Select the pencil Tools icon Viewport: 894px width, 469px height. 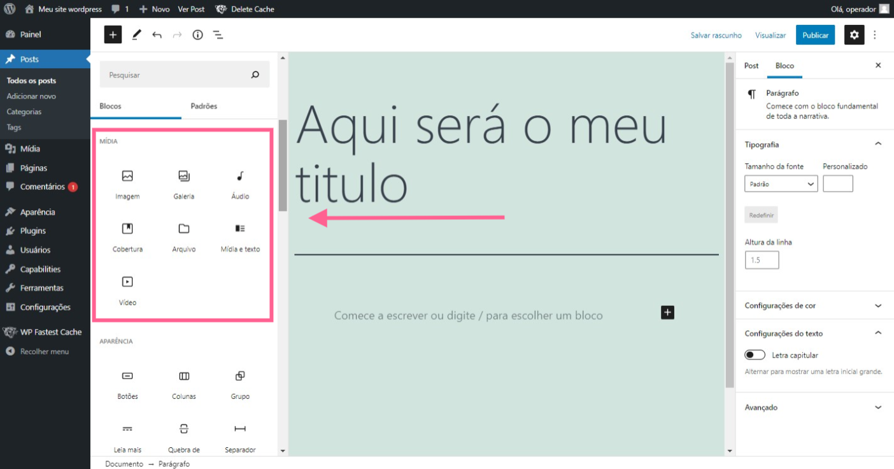click(136, 35)
